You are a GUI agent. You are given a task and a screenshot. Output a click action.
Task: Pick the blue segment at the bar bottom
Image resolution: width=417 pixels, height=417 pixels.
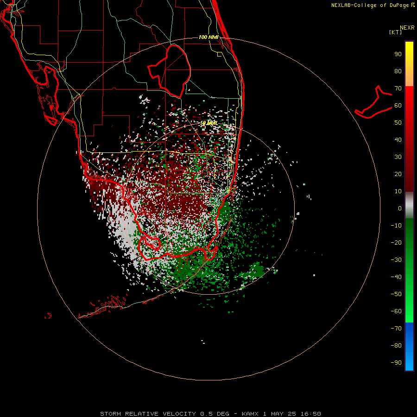click(x=409, y=347)
